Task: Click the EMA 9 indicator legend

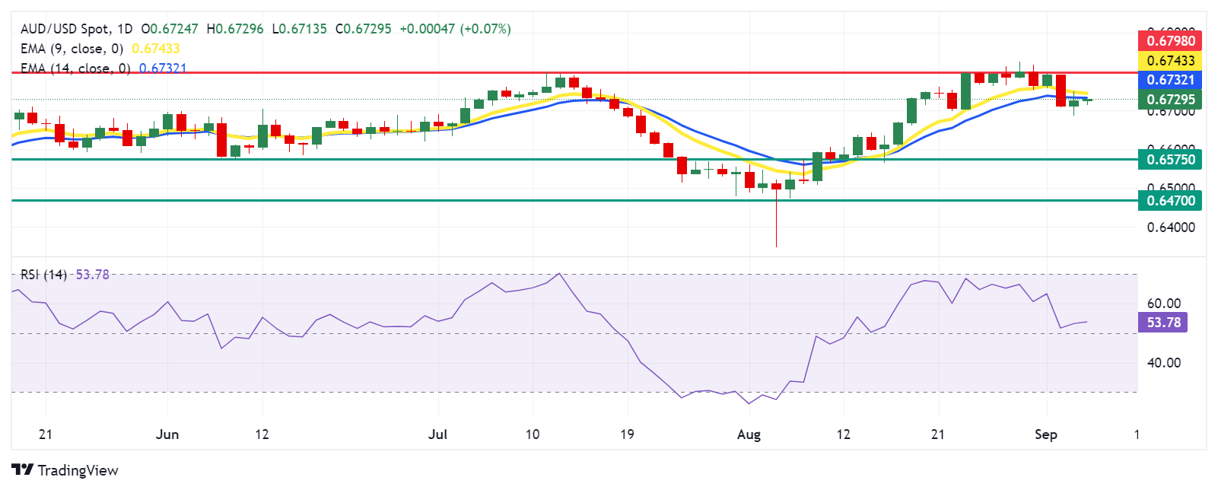Action: (72, 49)
